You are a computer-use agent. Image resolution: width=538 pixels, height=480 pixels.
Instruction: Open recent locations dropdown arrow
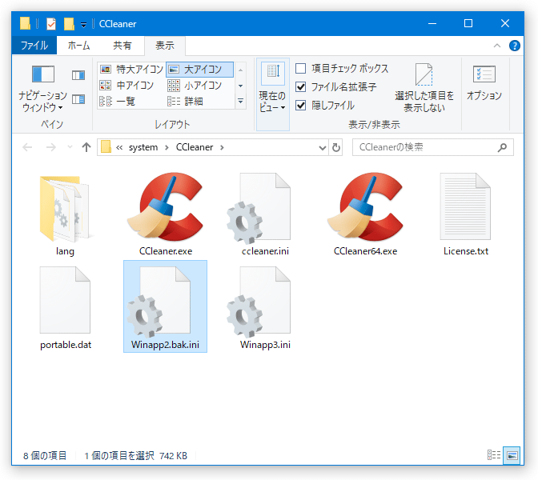[x=70, y=147]
